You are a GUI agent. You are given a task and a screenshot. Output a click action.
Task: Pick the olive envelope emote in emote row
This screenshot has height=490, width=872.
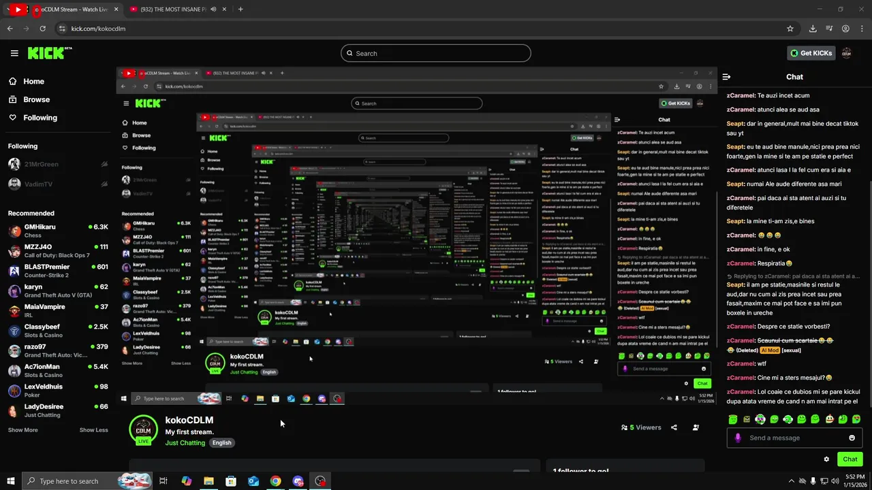(x=747, y=419)
